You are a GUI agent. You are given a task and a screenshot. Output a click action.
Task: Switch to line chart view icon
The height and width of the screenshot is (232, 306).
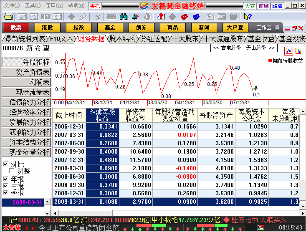(288, 51)
